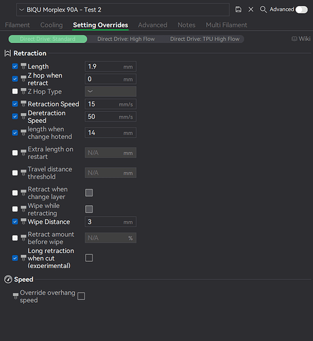Viewport: 313px width, 341px height.
Task: Click extruder icon beside Wipe Distance
Action: pos(24,222)
